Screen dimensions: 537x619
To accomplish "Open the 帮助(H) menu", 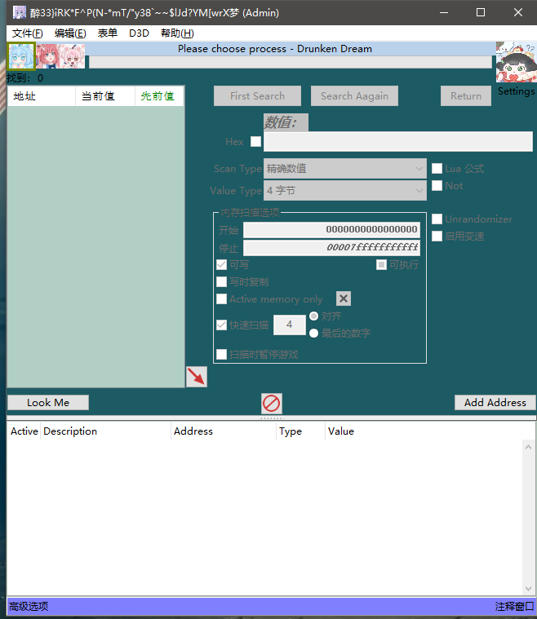I will pos(177,33).
